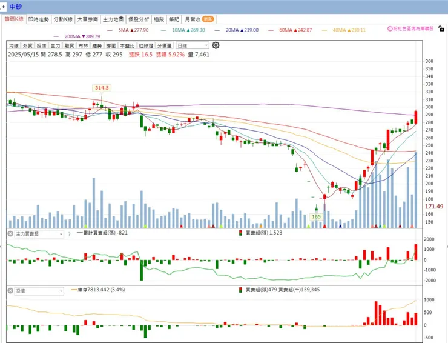Toggle the 布林 Bollinger overlay
Screen dimensions: 448x343
coord(83,46)
